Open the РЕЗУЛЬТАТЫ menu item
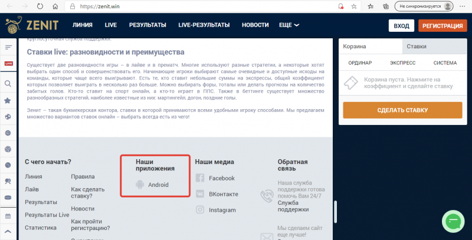 click(x=147, y=25)
